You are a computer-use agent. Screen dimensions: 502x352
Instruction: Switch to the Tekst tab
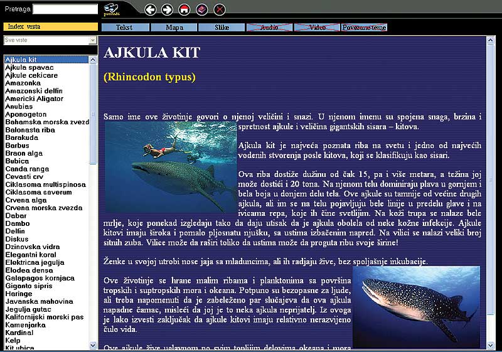point(125,28)
